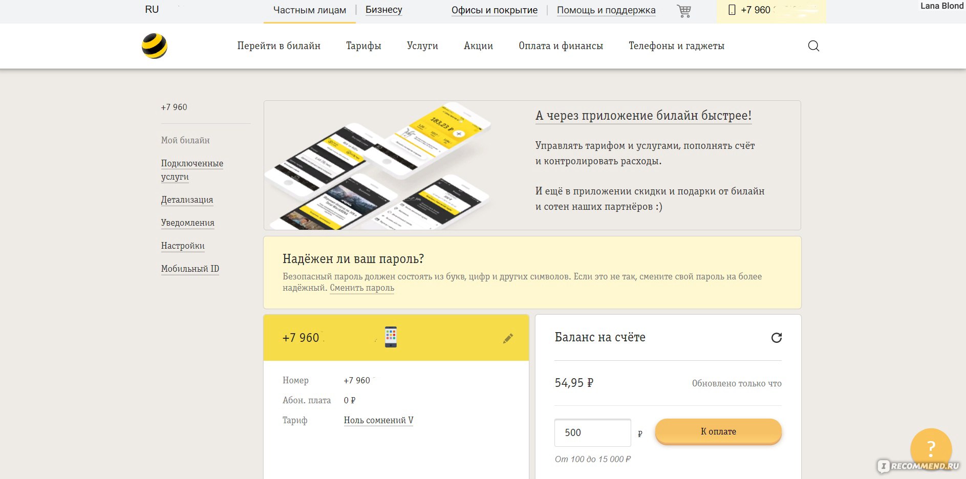Click the Обновлено только что status text
966x479 pixels.
pos(737,383)
